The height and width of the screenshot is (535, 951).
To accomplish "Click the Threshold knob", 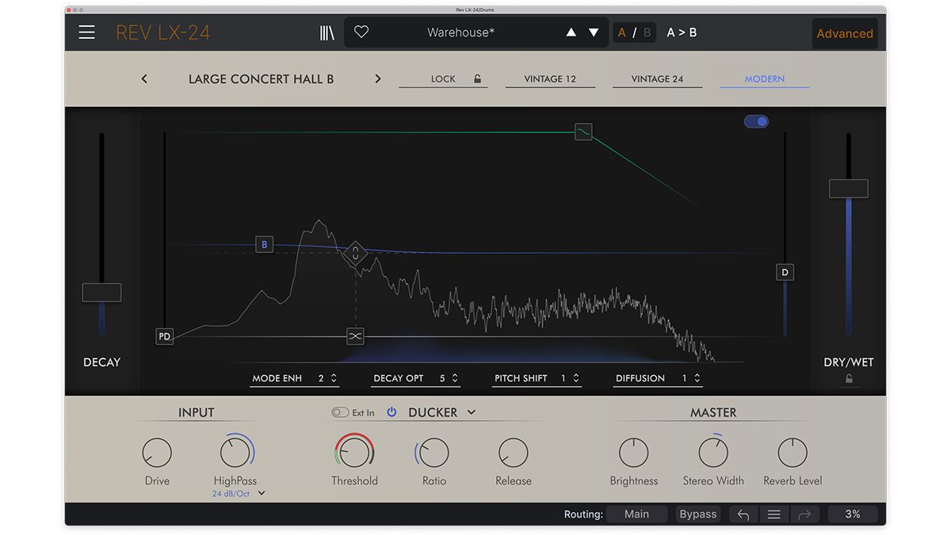I will pyautogui.click(x=354, y=452).
